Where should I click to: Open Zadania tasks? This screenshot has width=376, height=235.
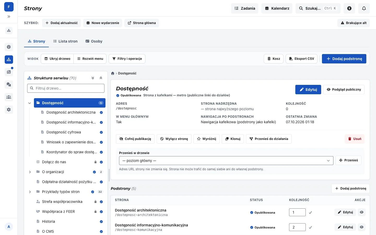point(245,8)
